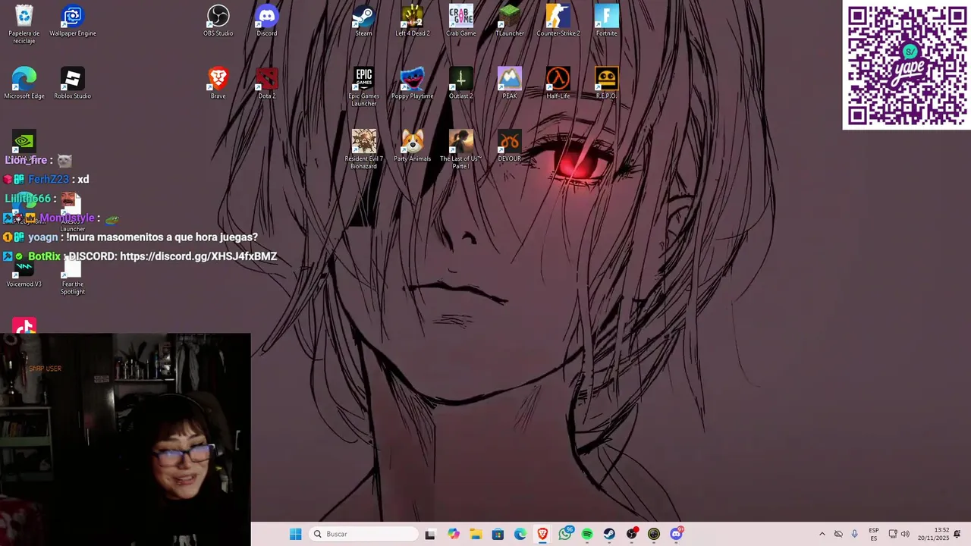This screenshot has width=971, height=546.
Task: Open WhatsApp from the taskbar
Action: (565, 534)
